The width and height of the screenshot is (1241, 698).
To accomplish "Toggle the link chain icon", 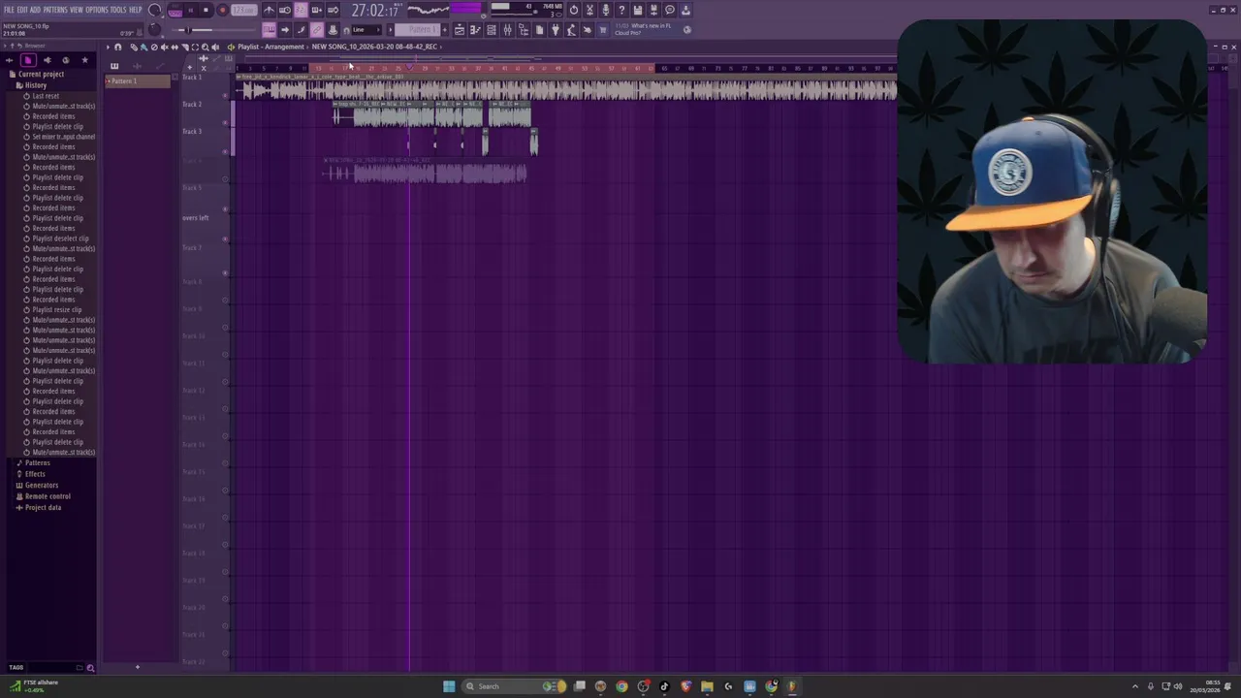I will [x=316, y=30].
